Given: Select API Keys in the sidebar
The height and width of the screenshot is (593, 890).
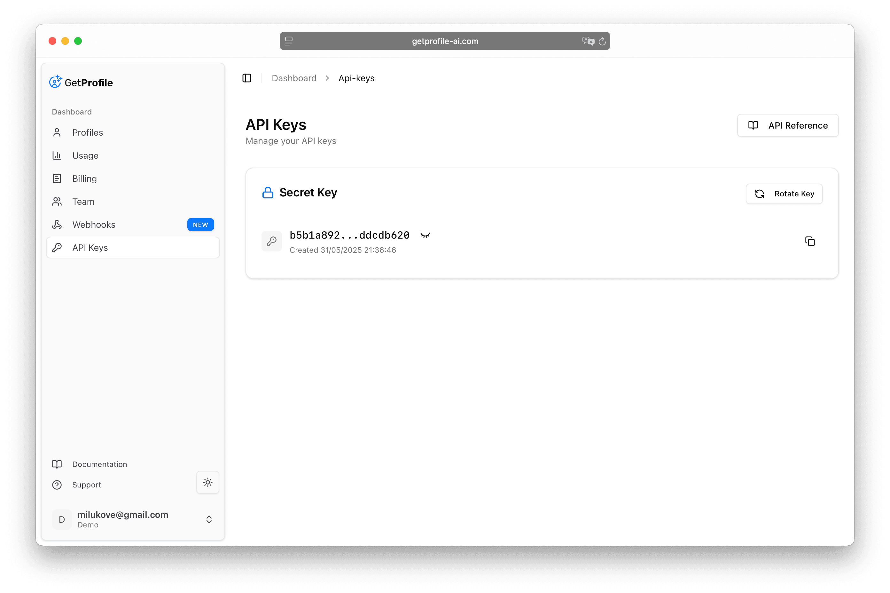Looking at the screenshot, I should click(x=90, y=247).
